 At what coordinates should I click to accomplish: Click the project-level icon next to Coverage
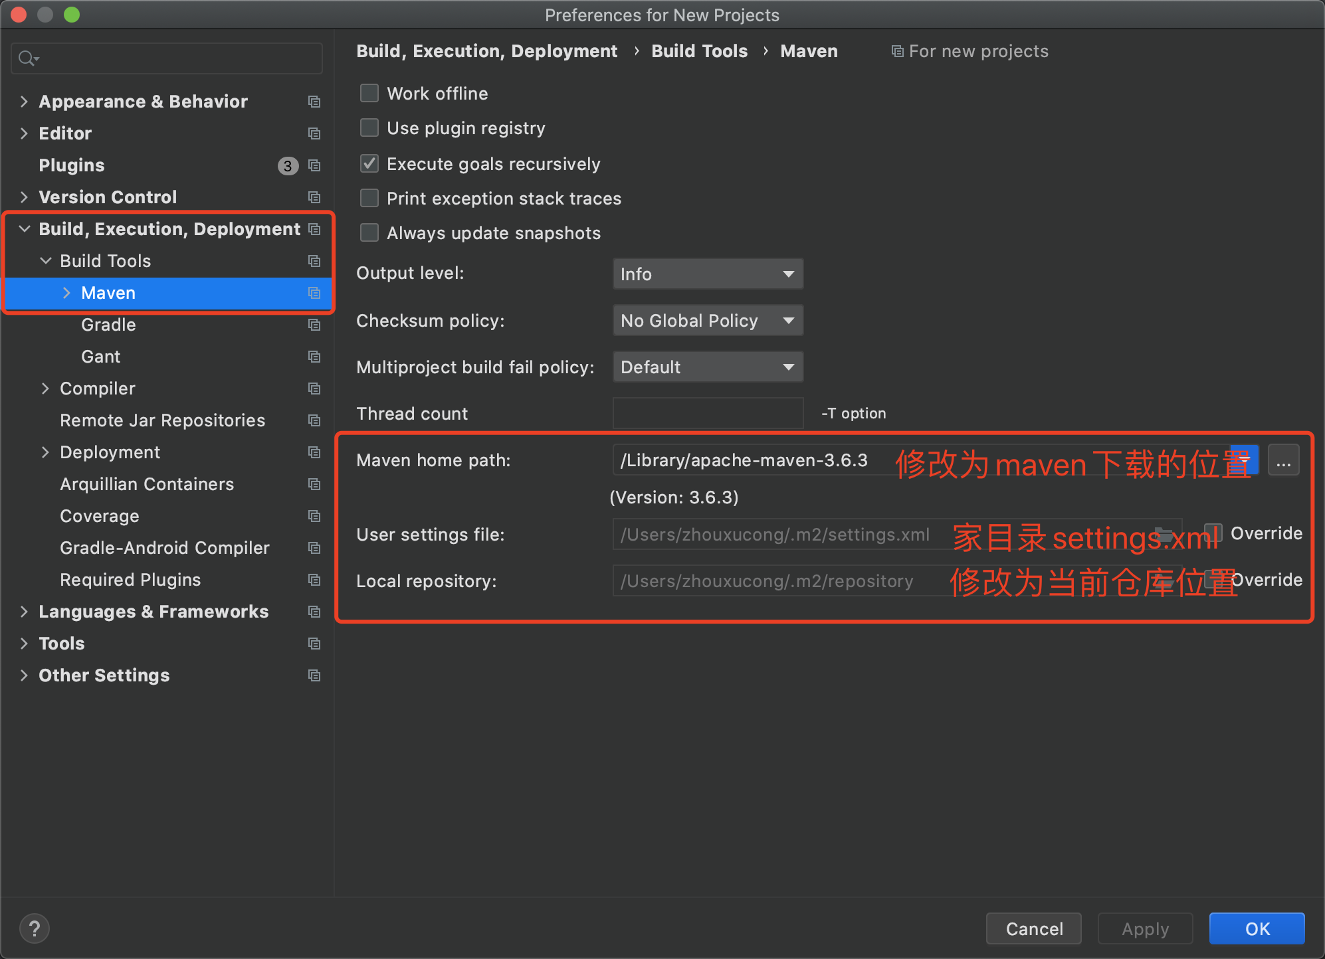point(314,516)
